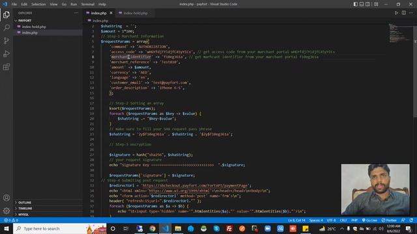Screen dimensions: 417x234
Task: Change end of line sequence CRLF
Action: 343,220
